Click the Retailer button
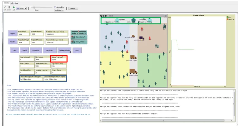This screenshot has height=126, width=238. pos(12,41)
